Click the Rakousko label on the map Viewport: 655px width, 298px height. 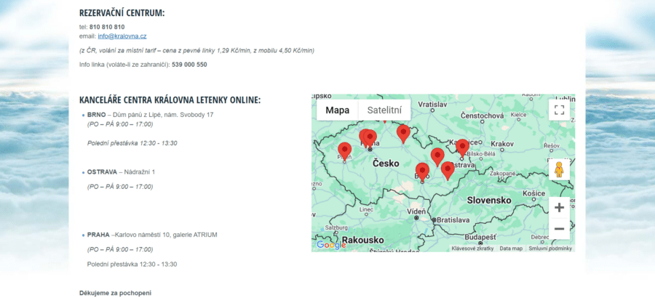363,240
